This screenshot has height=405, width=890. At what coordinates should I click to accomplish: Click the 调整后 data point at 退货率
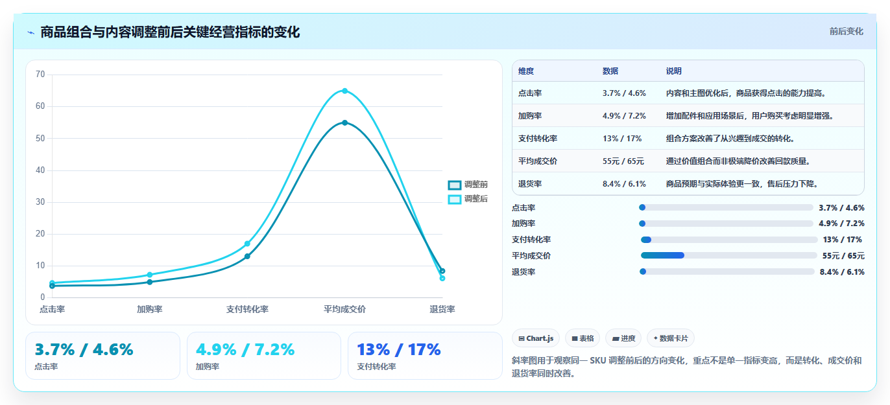tap(442, 278)
